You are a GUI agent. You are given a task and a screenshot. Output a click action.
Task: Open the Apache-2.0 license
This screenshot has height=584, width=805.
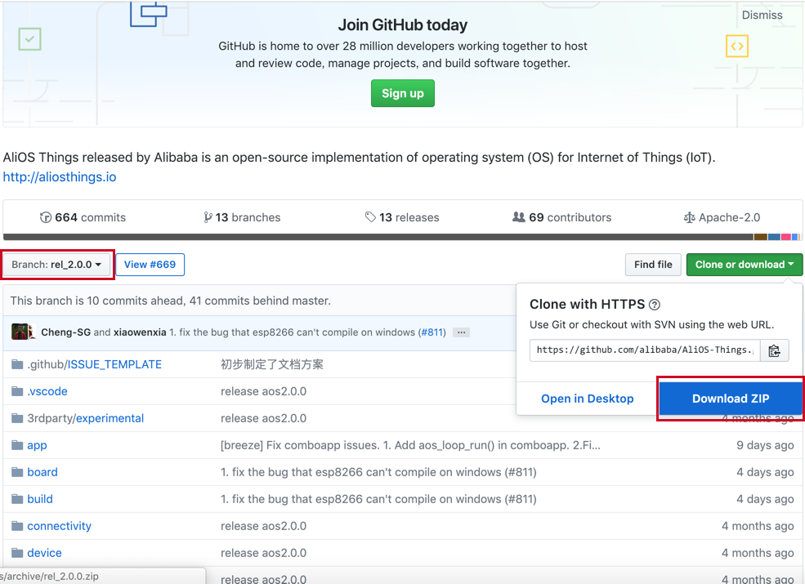click(722, 217)
